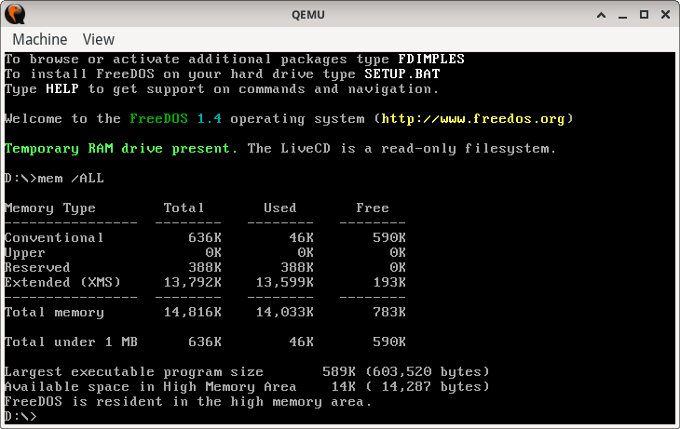Click the SETUP.BAT text
The height and width of the screenshot is (429, 680).
pyautogui.click(x=402, y=74)
